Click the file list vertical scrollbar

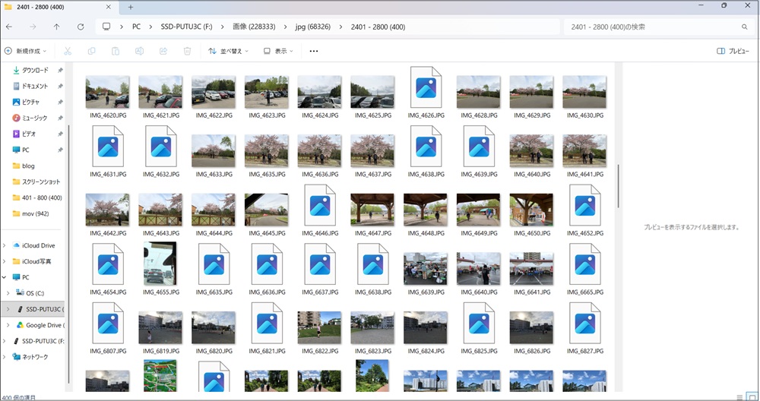(619, 187)
